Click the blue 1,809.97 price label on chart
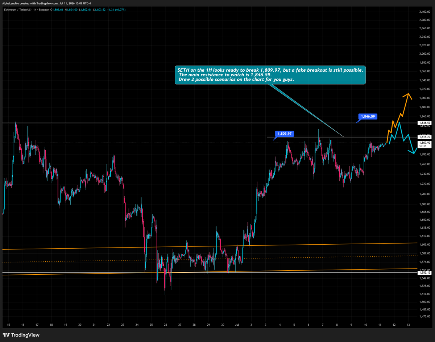Viewport: 435px width, 342px height. [285, 134]
